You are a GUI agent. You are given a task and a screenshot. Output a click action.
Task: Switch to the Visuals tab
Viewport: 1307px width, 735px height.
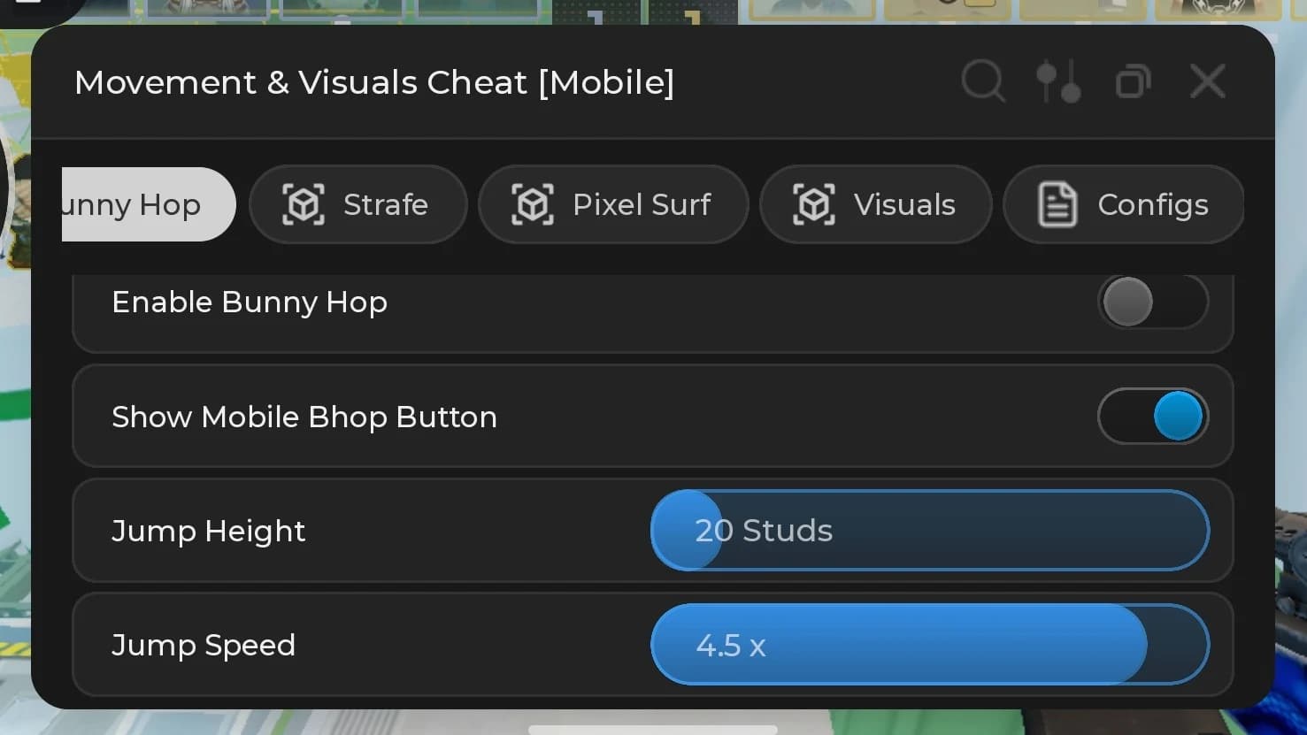pyautogui.click(x=875, y=204)
